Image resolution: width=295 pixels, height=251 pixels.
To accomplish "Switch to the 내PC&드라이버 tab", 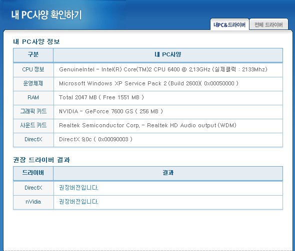I will (229, 24).
